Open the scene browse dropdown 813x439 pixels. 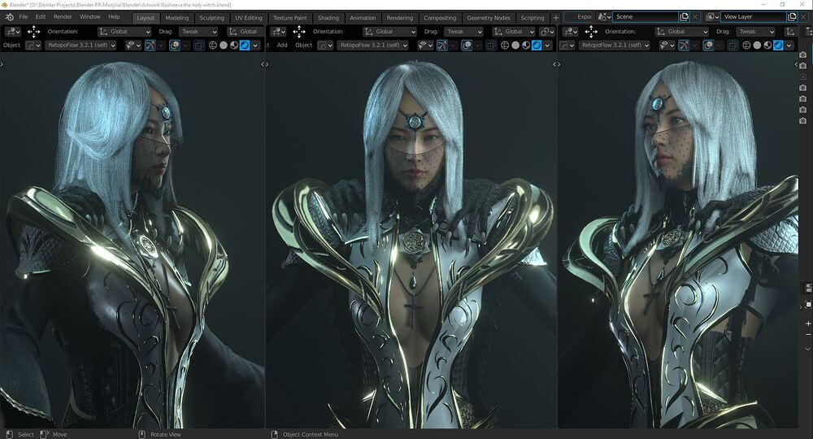[603, 16]
